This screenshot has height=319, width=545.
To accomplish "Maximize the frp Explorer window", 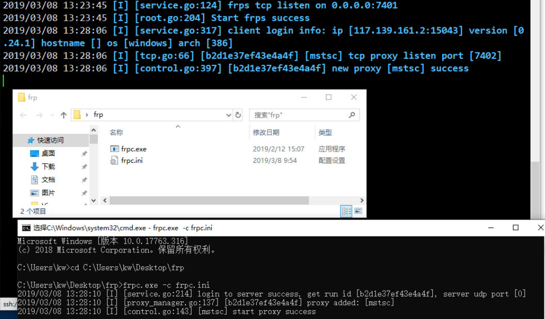I will pos(329,97).
